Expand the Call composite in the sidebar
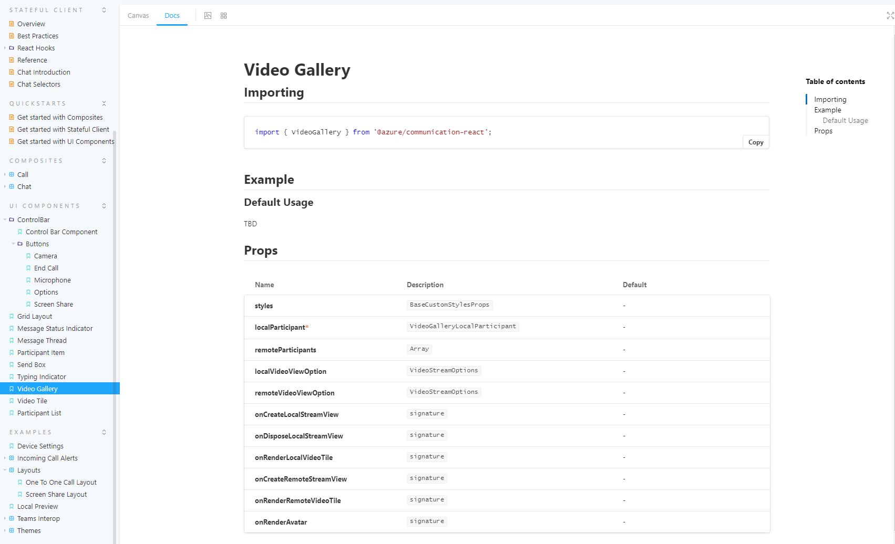Screen dimensions: 895x544 [x=5, y=174]
